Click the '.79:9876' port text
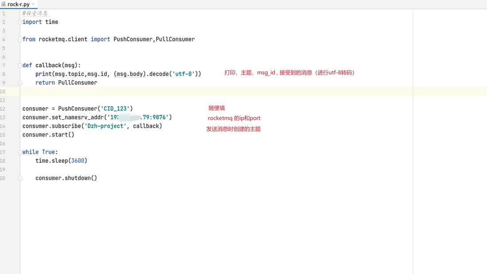Image resolution: width=487 pixels, height=274 pixels. point(154,117)
